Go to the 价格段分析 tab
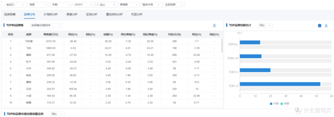 (50, 14)
